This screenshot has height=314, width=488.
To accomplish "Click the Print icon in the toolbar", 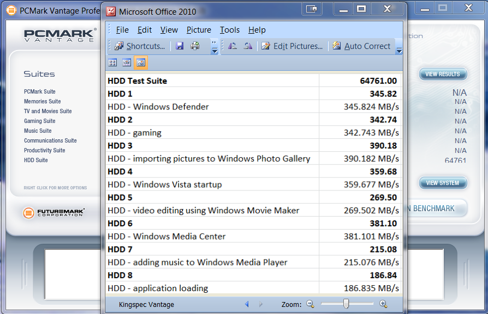I will [195, 46].
